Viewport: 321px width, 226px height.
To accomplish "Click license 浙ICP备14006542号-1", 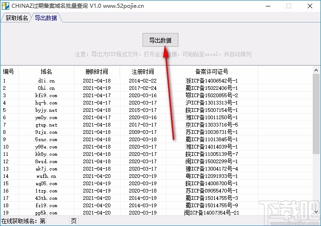I will [x=212, y=81].
